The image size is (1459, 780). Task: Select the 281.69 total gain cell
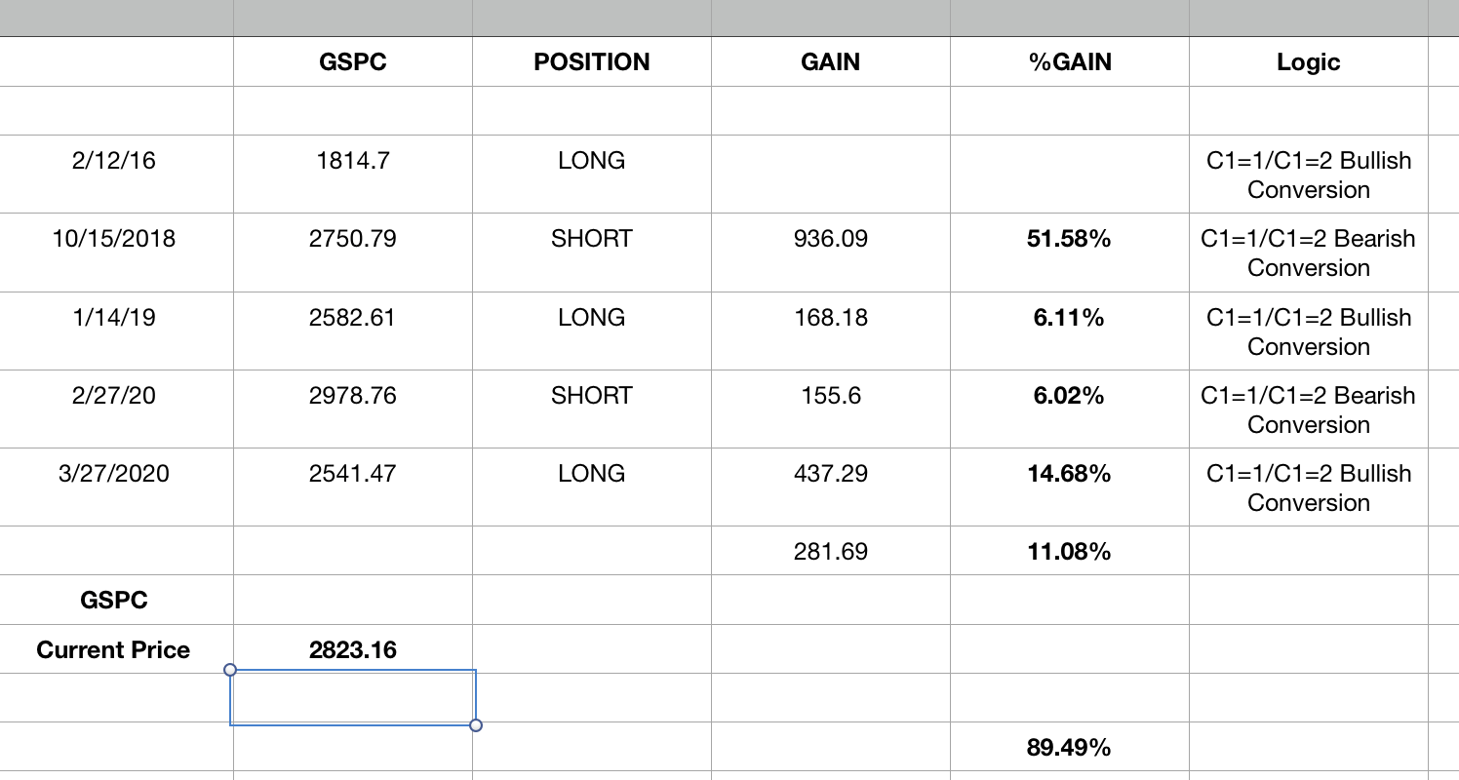[x=830, y=552]
